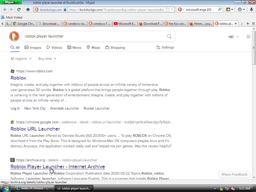The height and width of the screenshot is (192, 256).
Task: Follow the Rocket Launcher sublink
Action: [x=97, y=108]
